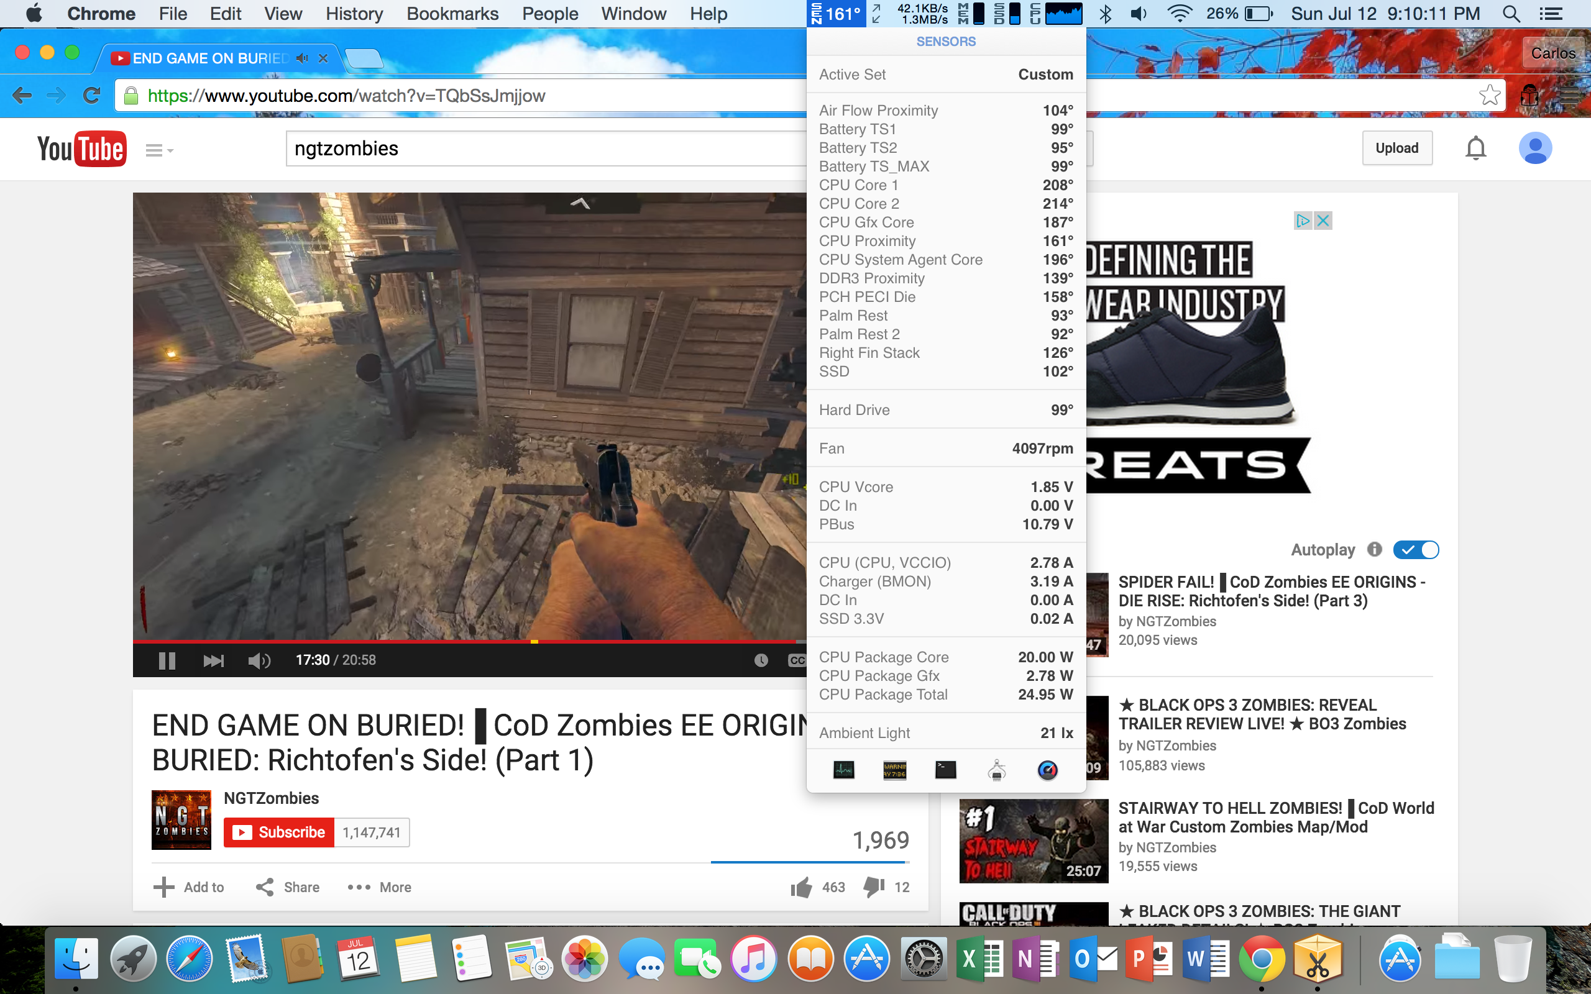Screen dimensions: 1591x994
Task: Mute tab via speaker icon on tab
Action: (302, 58)
